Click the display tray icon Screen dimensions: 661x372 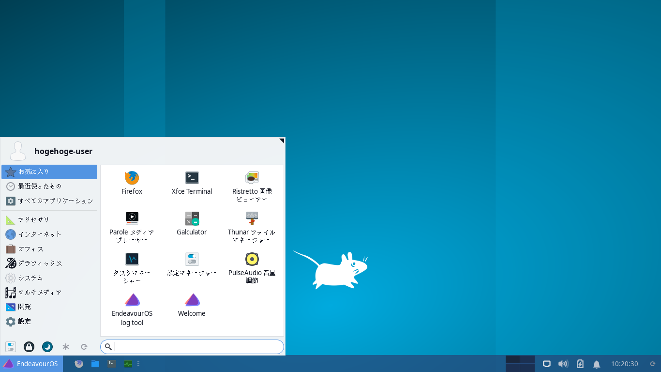click(547, 364)
